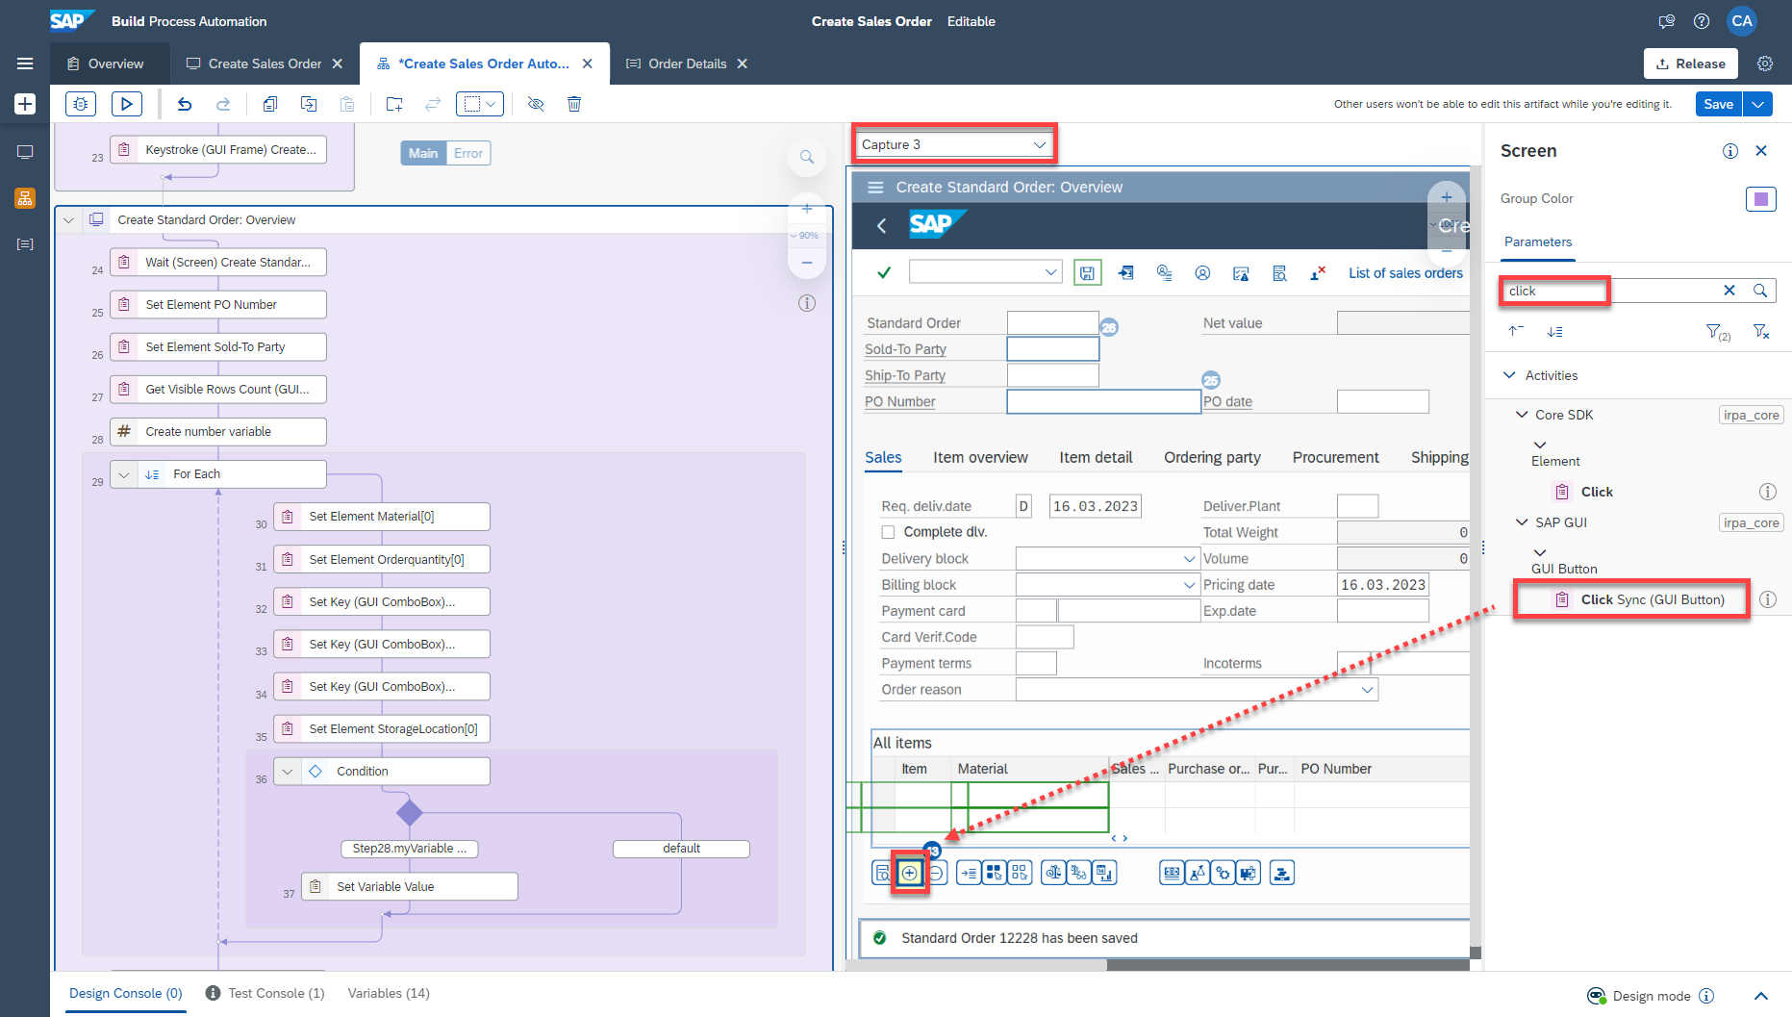Clear all filters icon in the Screen panel
Screen dimensions: 1792x1017
(1761, 332)
